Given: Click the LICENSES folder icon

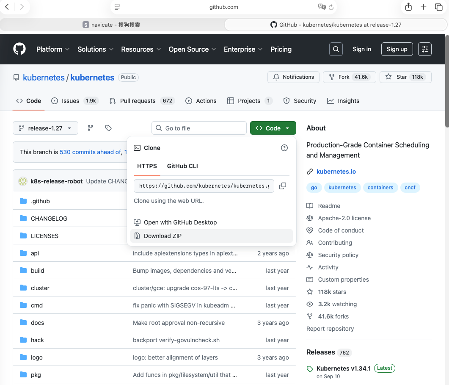Looking at the screenshot, I should [23, 235].
